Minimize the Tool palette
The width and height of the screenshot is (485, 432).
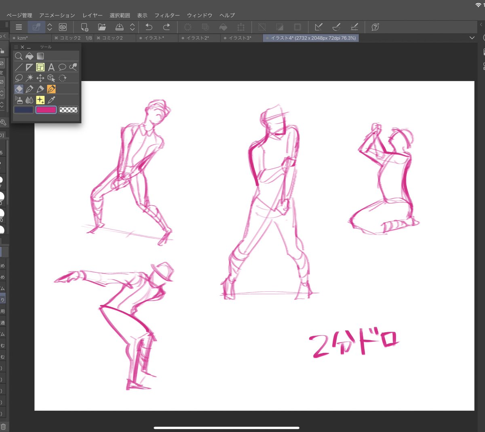tap(29, 47)
